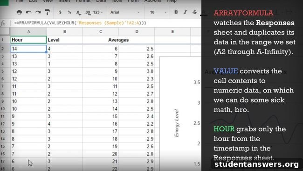Select column E header
Viewport: 303px width, 171px height.
point(172,32)
